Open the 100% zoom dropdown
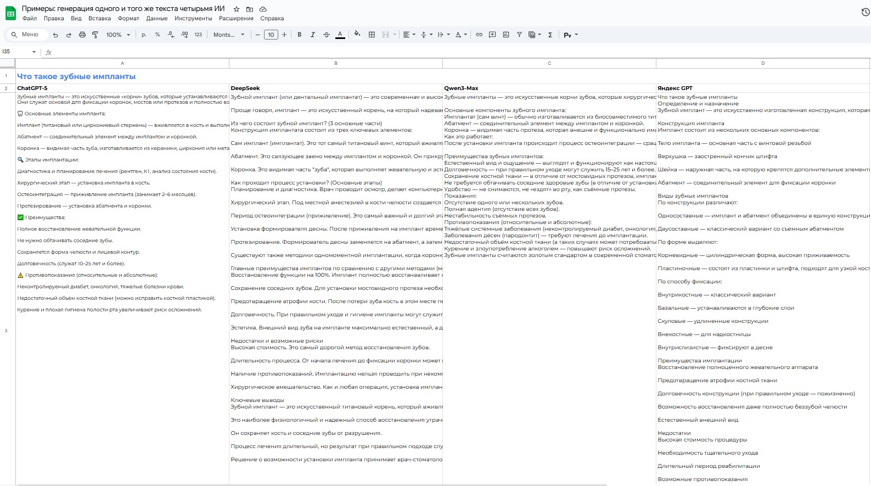 [118, 35]
